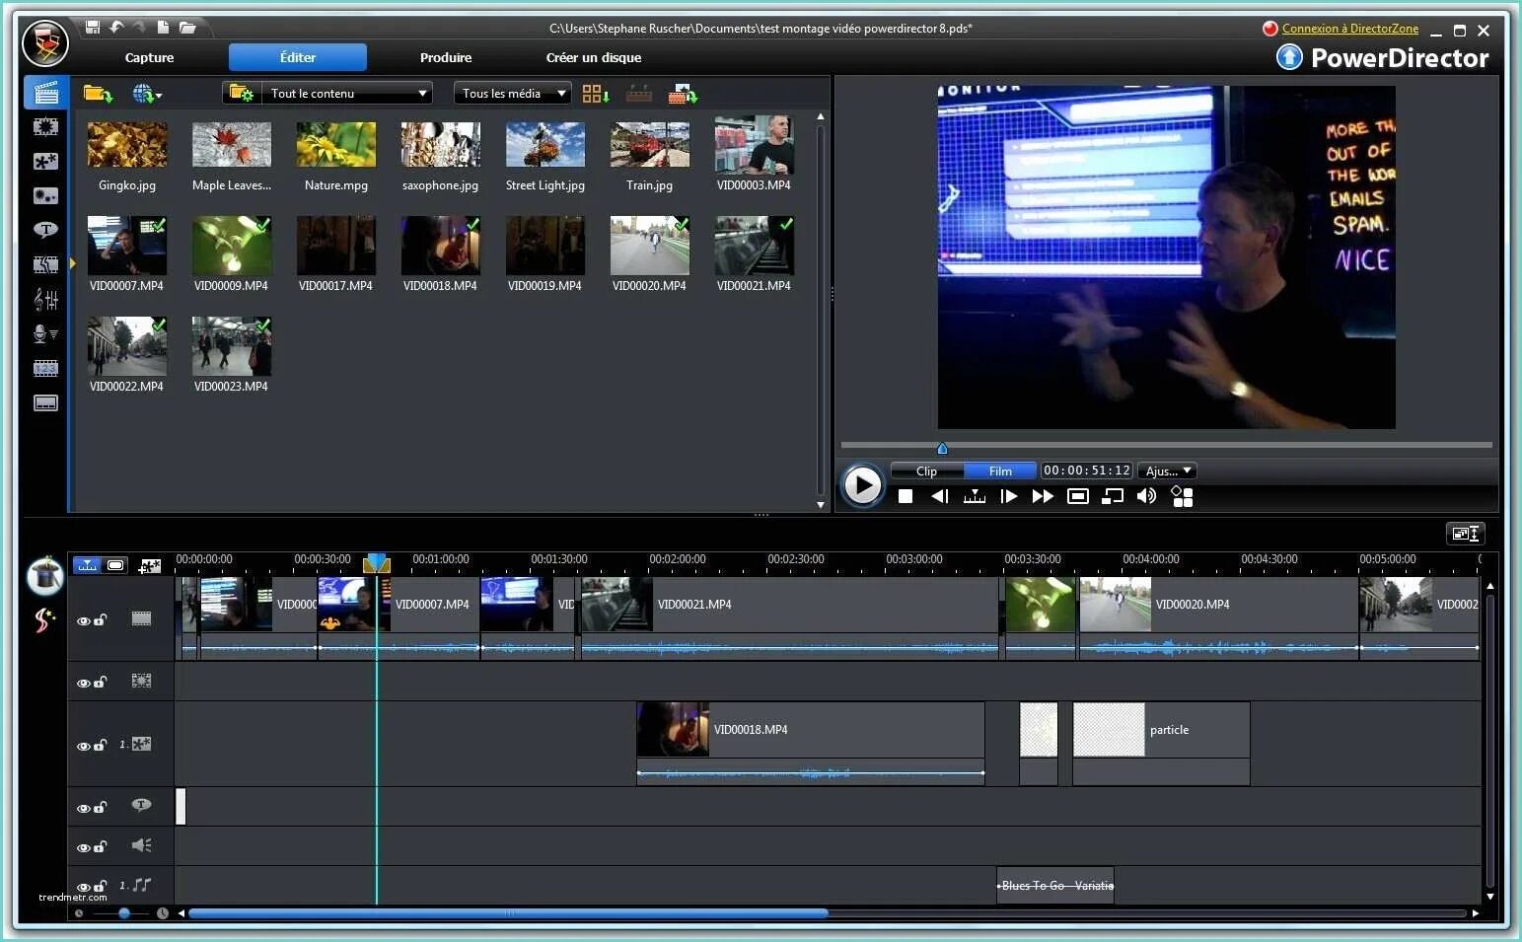Select Film preview mode
1522x942 pixels.
coord(1000,471)
